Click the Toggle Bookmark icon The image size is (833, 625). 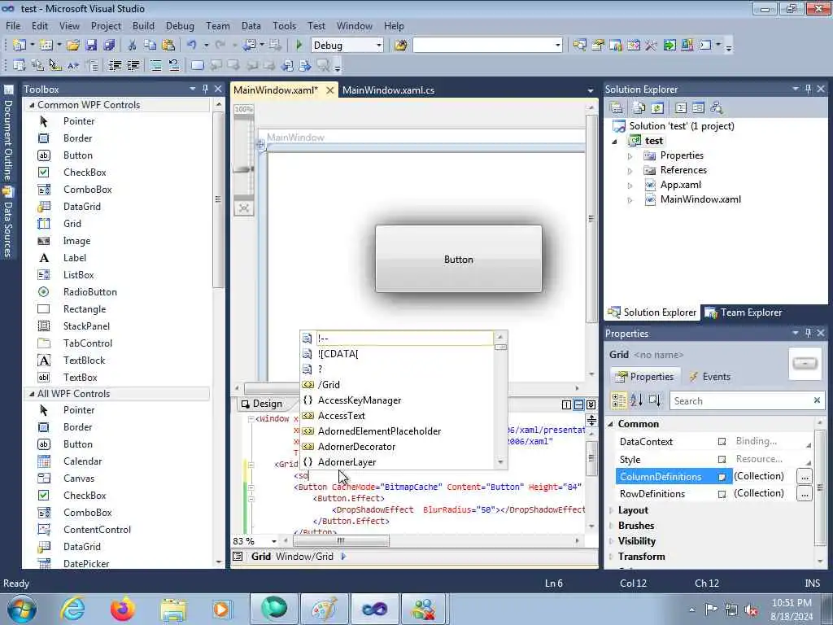(x=197, y=65)
